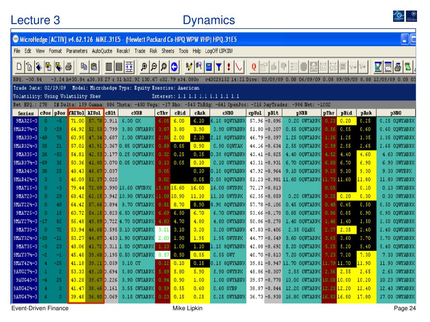Viewport: 430px width, 322px height.
Task: Click the dollar sign with wand icon
Action: pos(199,67)
